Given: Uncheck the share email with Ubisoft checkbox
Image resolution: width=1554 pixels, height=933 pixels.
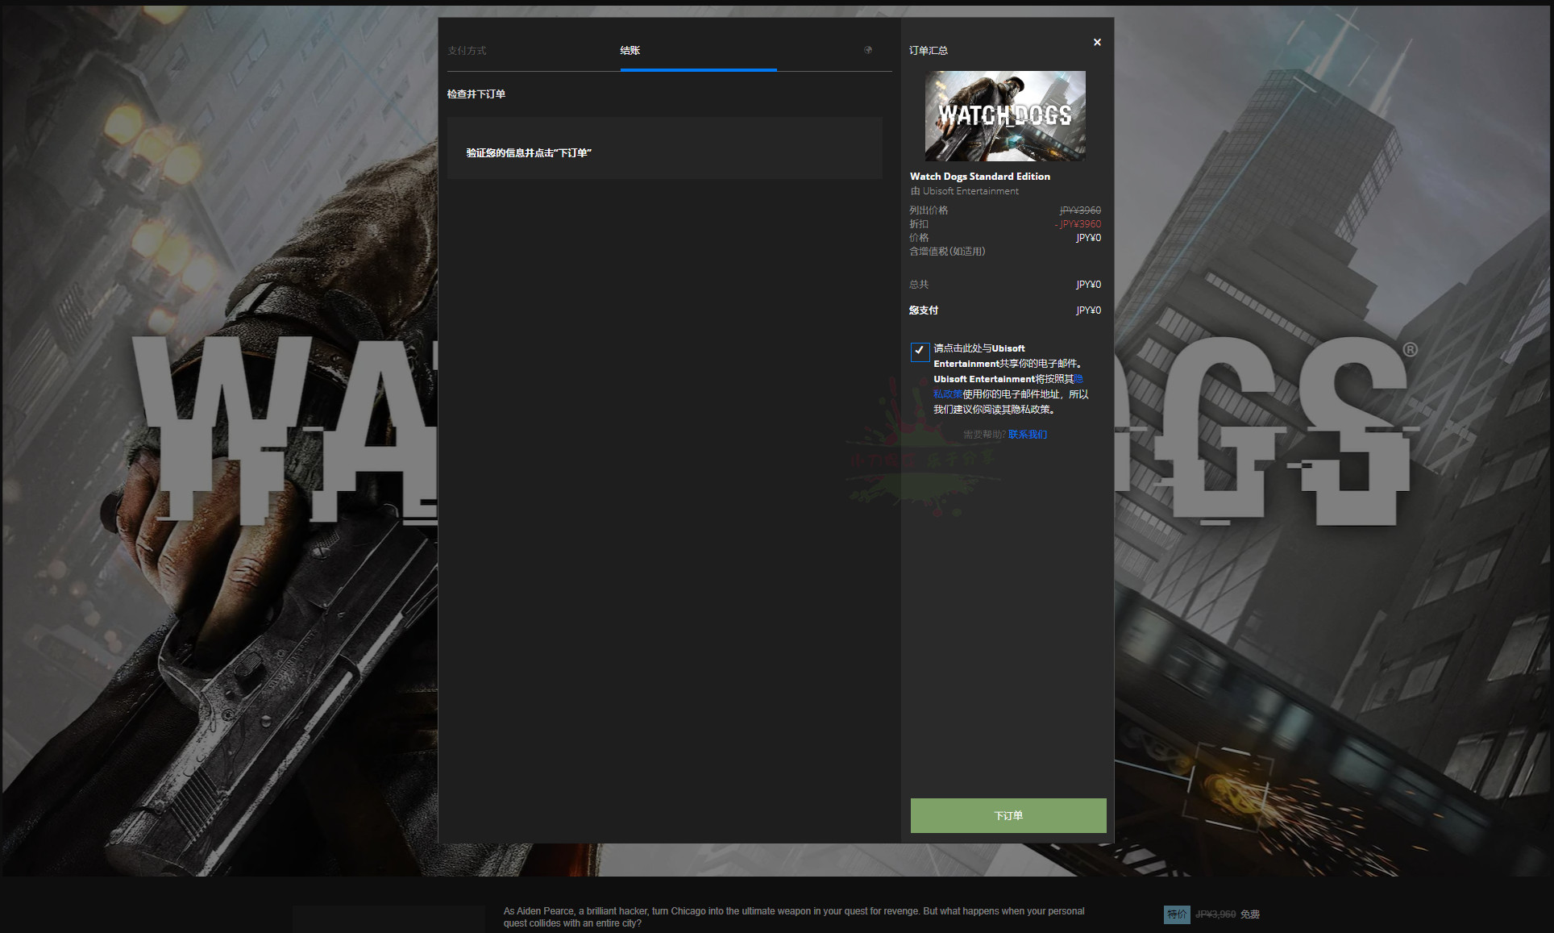Looking at the screenshot, I should click(919, 351).
